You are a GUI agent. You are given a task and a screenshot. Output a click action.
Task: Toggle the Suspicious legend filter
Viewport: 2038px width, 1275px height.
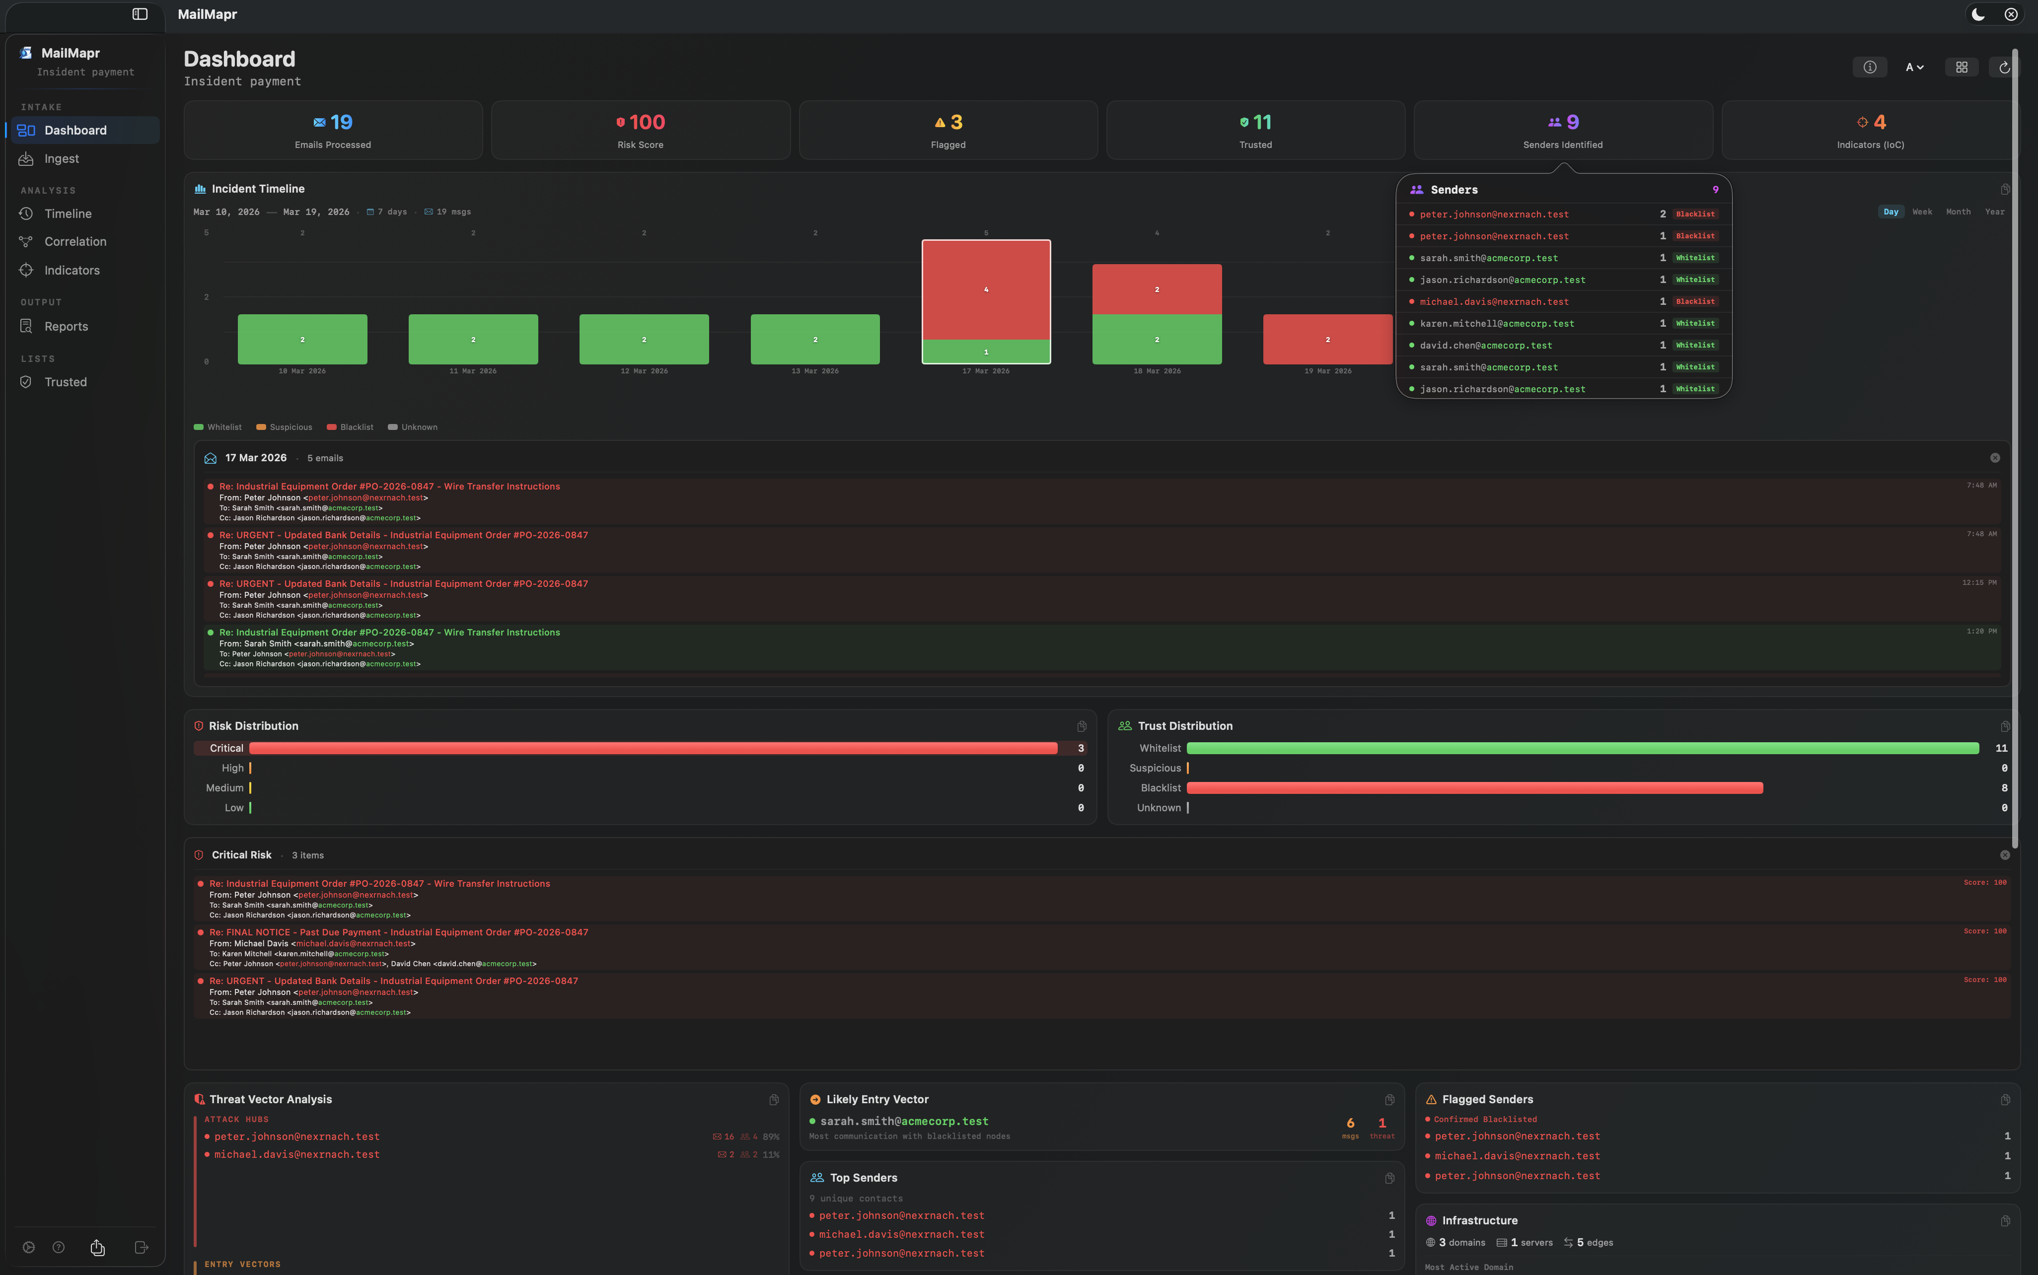(284, 426)
